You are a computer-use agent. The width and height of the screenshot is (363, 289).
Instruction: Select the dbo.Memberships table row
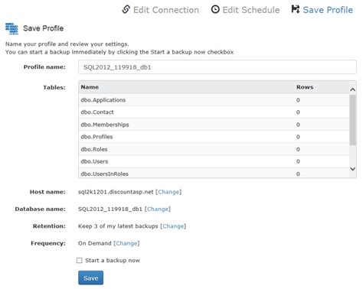pos(214,125)
